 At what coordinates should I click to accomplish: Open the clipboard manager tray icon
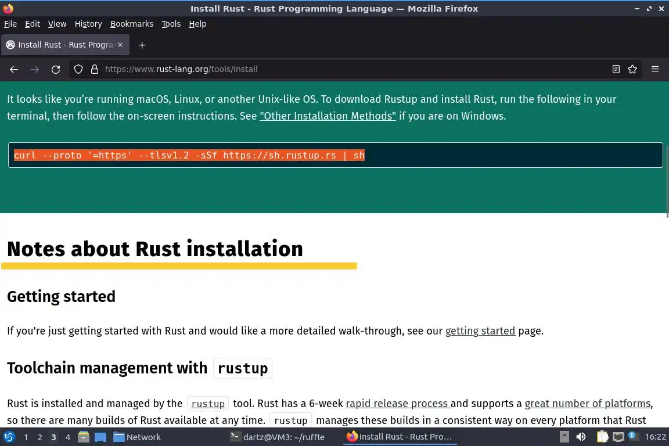point(602,437)
